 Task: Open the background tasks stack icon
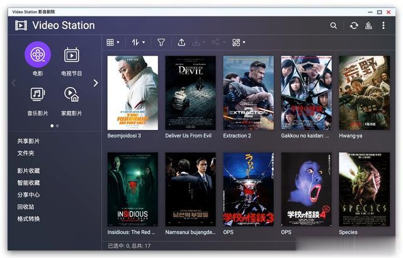[368, 25]
